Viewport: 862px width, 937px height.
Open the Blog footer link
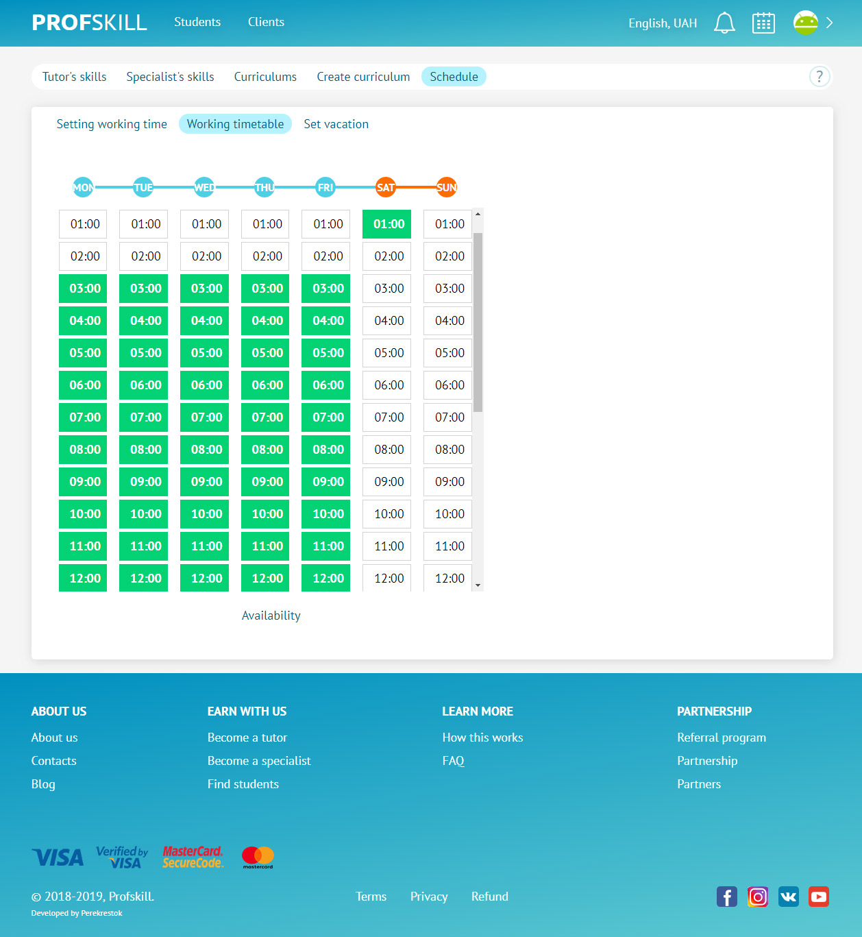43,784
